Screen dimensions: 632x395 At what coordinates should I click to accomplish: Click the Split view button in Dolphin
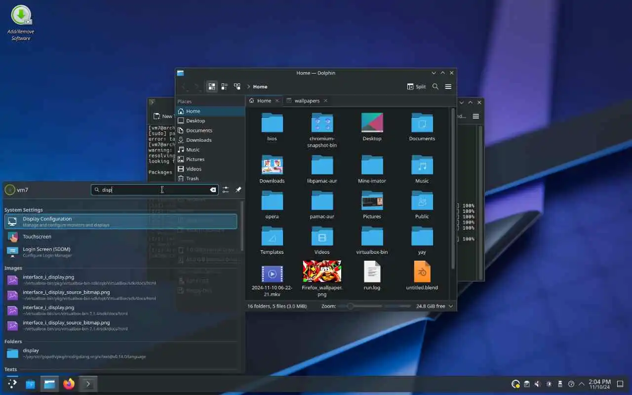point(416,86)
